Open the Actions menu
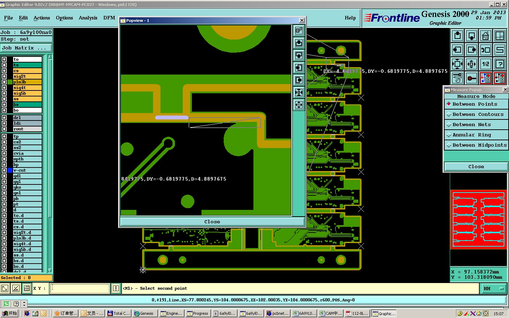The height and width of the screenshot is (318, 509). pyautogui.click(x=42, y=18)
